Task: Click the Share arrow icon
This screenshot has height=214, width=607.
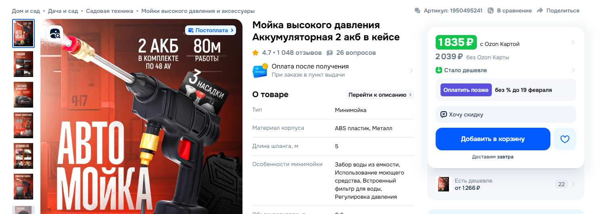Action: click(x=540, y=10)
